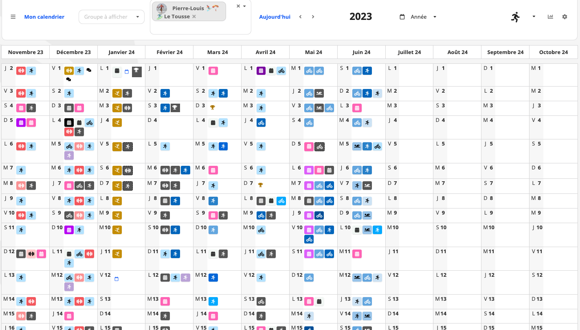Open the strength workout on November 2
Screen dimensions: 580x330
click(21, 70)
